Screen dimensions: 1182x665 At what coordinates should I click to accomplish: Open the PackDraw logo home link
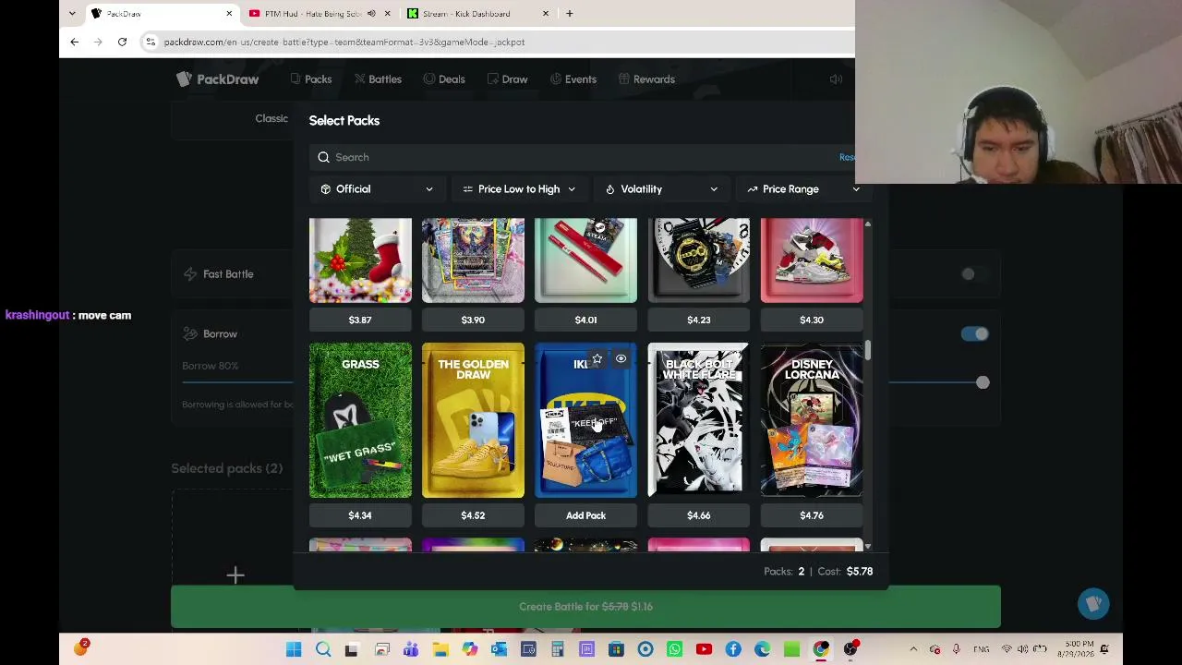click(218, 79)
